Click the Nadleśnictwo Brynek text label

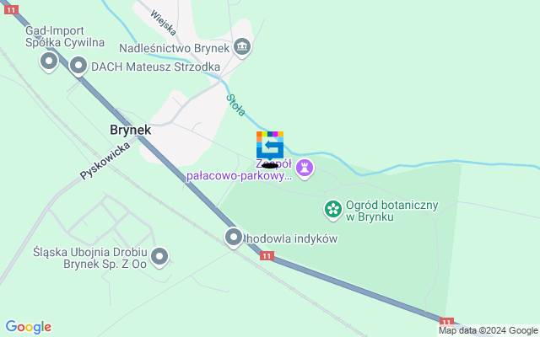[175, 49]
